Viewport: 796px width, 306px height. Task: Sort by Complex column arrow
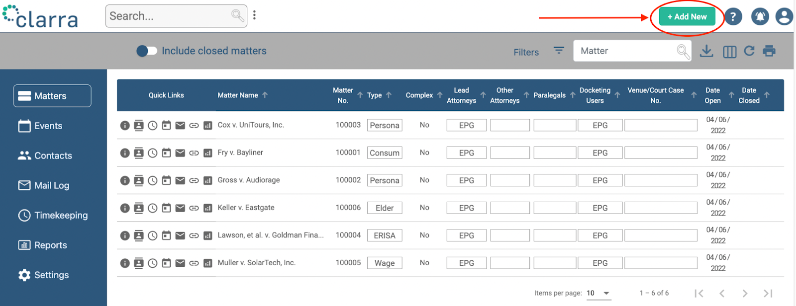(x=440, y=95)
